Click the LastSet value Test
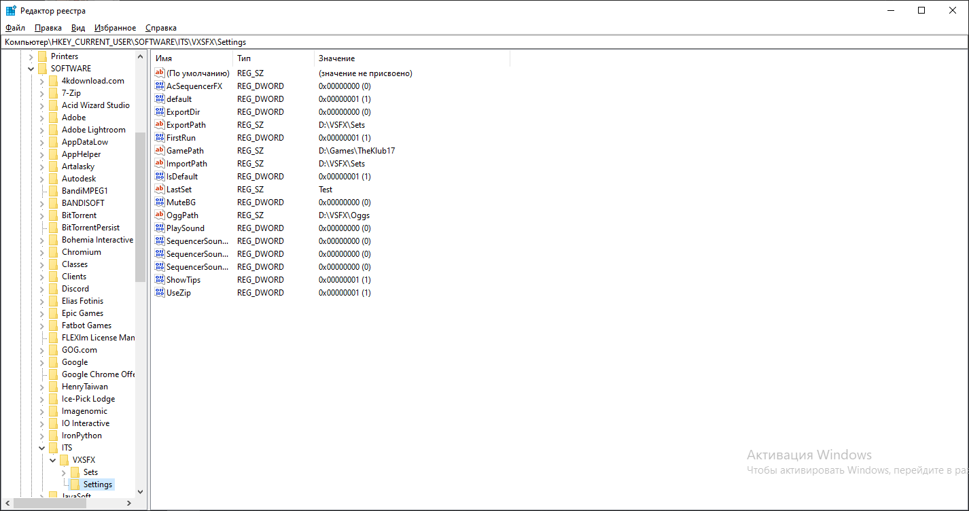This screenshot has height=511, width=969. coord(325,190)
